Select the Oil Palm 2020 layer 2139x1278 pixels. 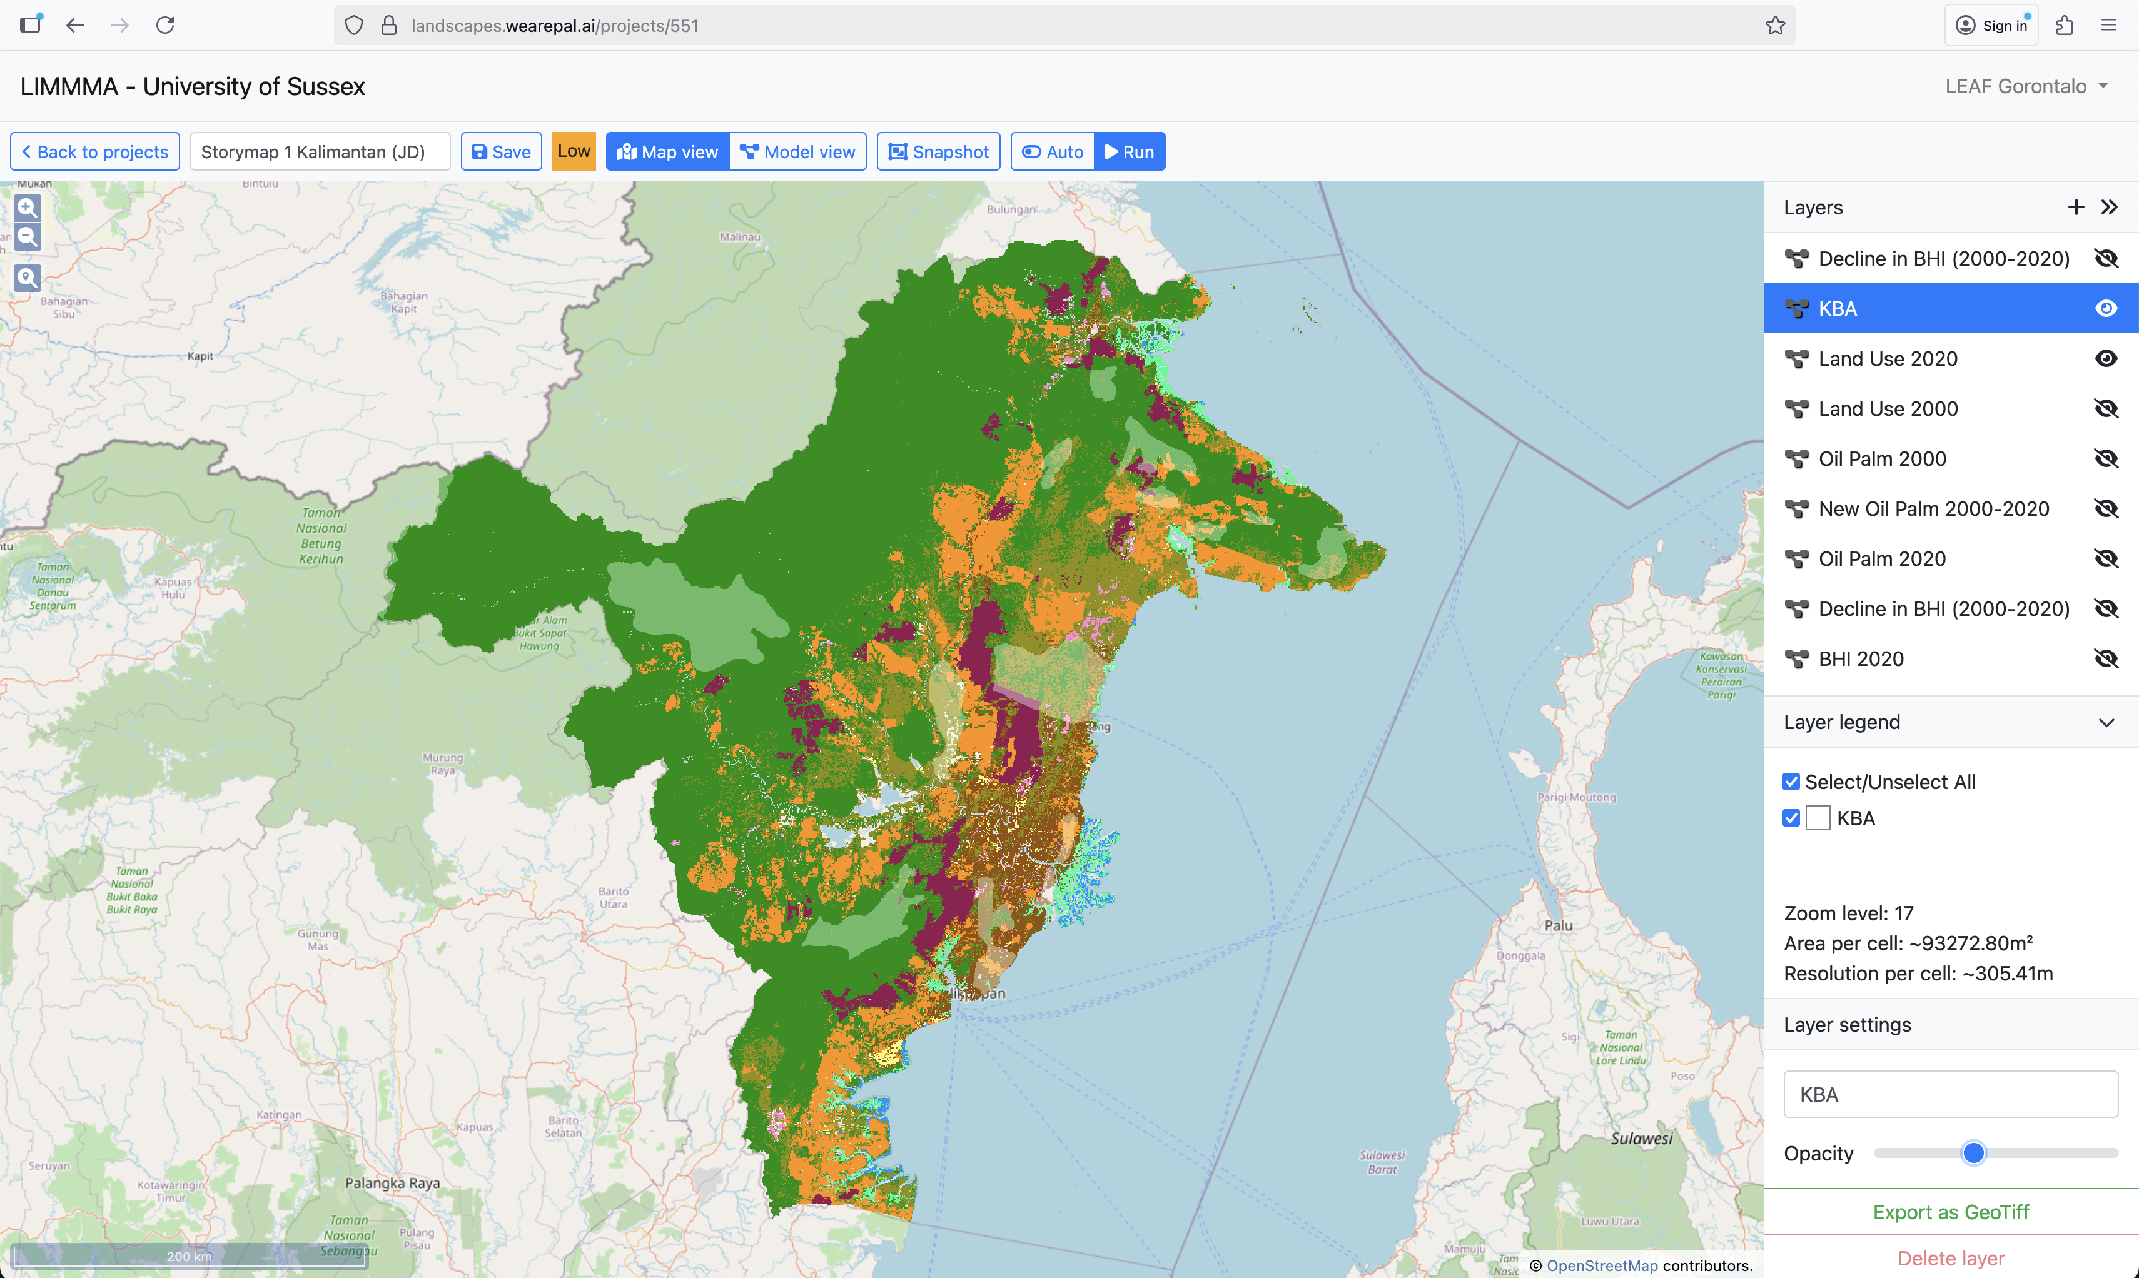pyautogui.click(x=1881, y=559)
